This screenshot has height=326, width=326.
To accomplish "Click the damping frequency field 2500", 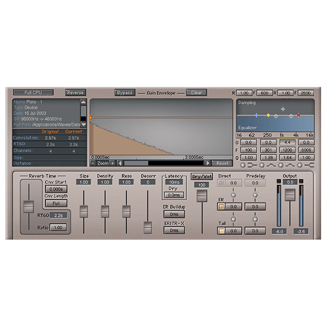I will [306, 93].
